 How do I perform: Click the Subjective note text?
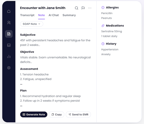point(55,43)
